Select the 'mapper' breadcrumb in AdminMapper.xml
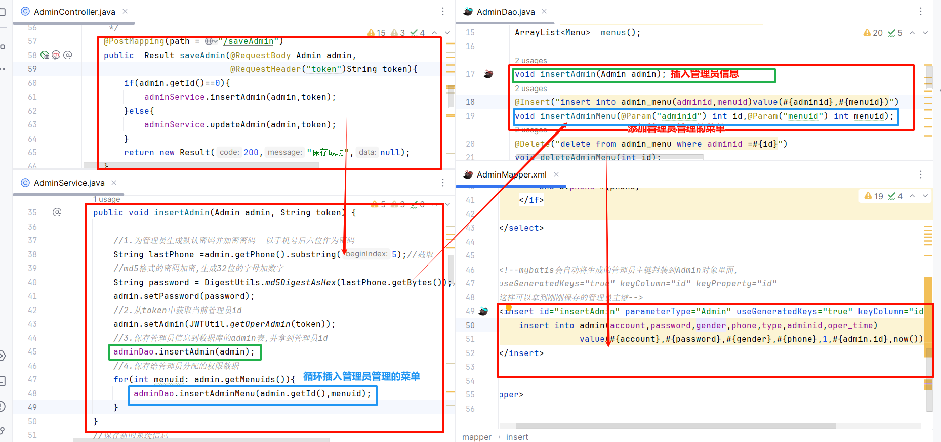941x442 pixels. (x=477, y=437)
